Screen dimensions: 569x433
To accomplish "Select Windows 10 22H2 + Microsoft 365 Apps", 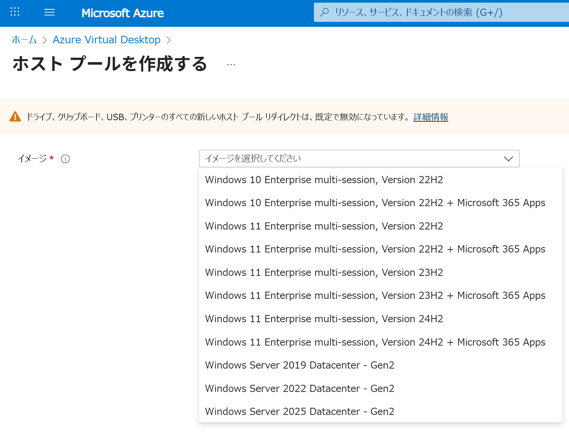I will (x=381, y=203).
